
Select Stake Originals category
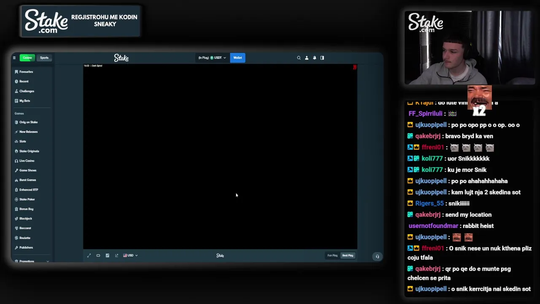point(32,151)
